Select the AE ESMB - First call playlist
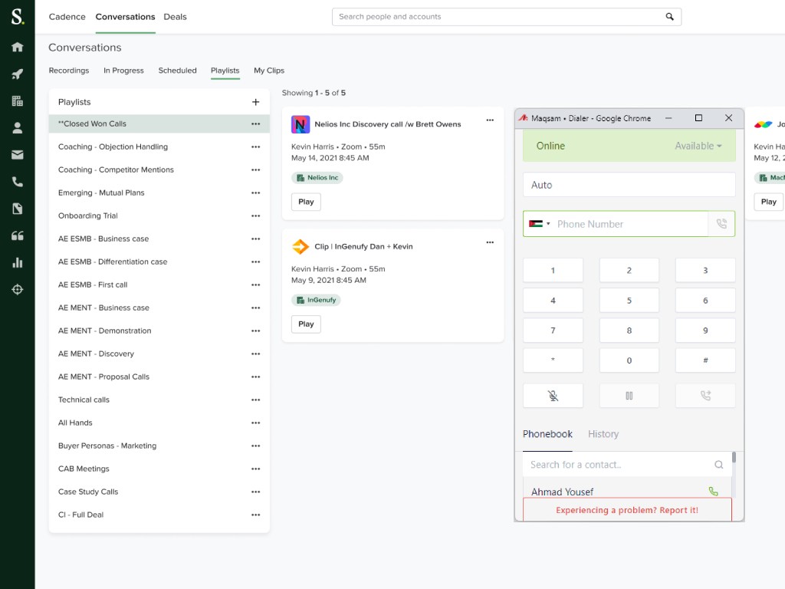This screenshot has width=785, height=589. 159,285
